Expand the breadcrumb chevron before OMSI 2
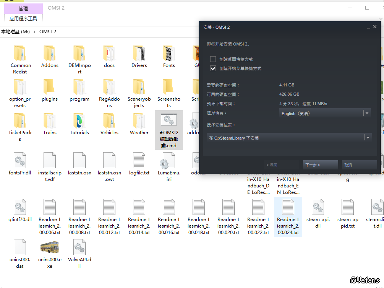Image resolution: width=384 pixels, height=288 pixels. pos(34,32)
